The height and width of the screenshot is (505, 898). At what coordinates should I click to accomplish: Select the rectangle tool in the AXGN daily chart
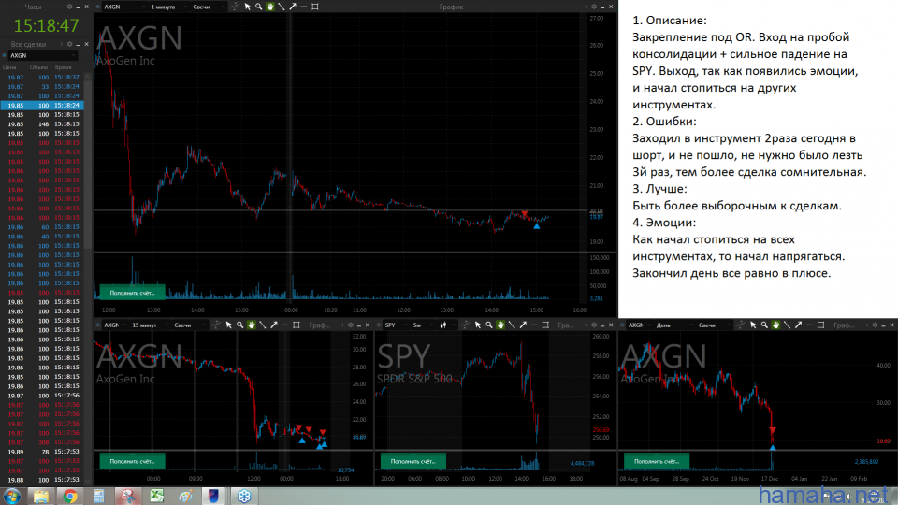click(x=820, y=325)
